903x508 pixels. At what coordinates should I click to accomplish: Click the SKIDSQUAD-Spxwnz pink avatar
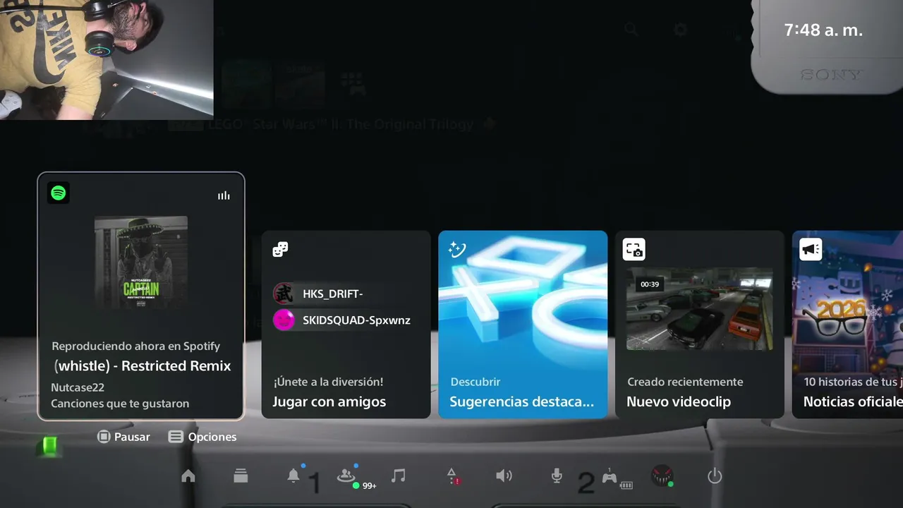(284, 320)
